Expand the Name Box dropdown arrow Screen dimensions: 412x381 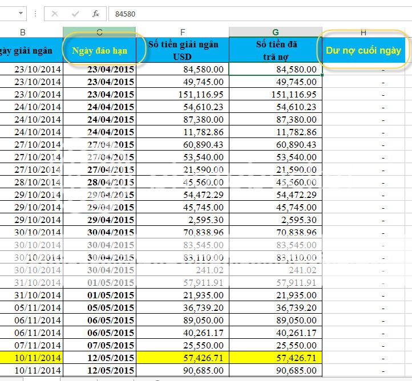coord(21,13)
